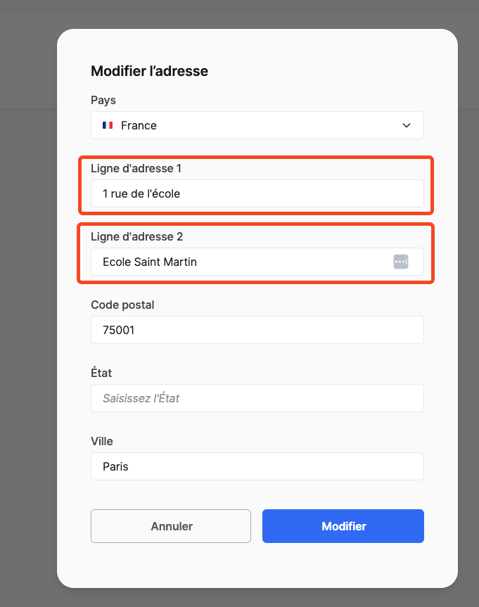Click into the Ecole Saint Martin field
479x607 pixels.
click(x=257, y=262)
